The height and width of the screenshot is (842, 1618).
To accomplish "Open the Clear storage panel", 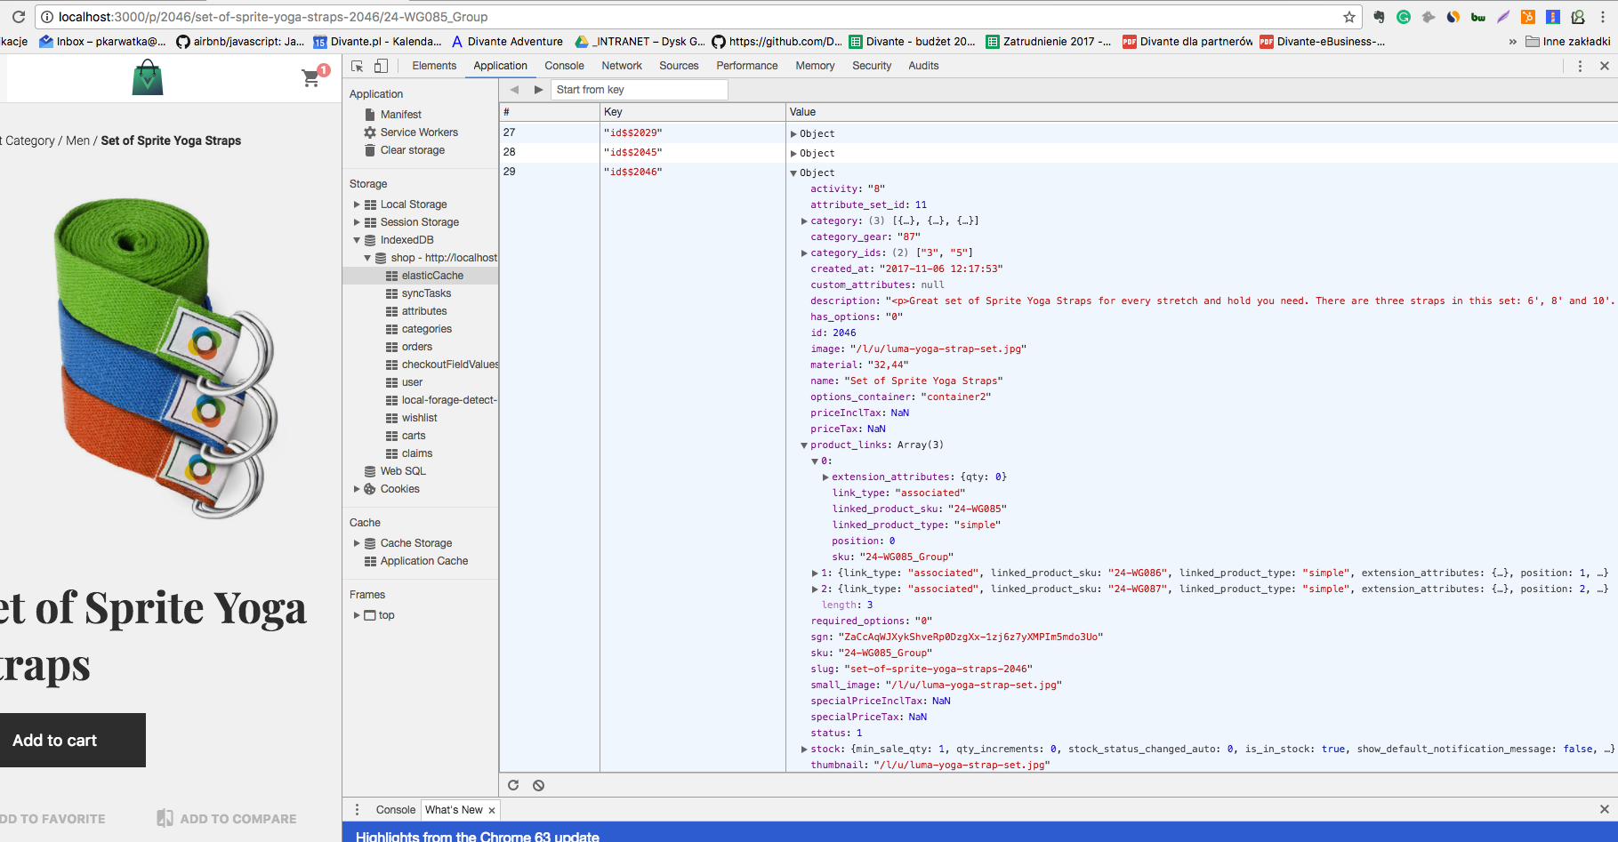I will click(411, 150).
